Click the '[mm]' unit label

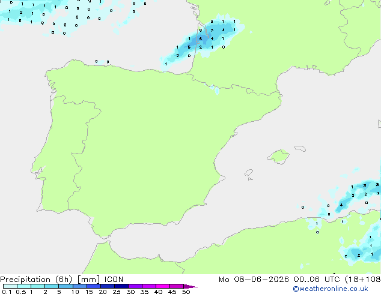[88, 280]
